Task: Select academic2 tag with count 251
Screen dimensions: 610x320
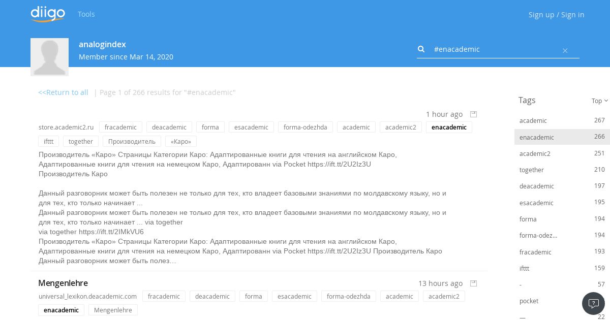Action: pyautogui.click(x=562, y=153)
